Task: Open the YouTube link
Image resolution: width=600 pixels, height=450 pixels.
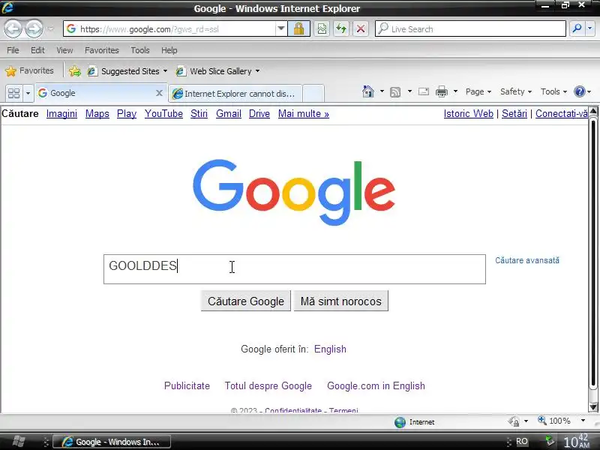Action: click(163, 114)
